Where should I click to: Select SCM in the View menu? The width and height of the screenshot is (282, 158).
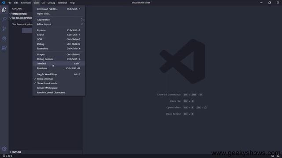pyautogui.click(x=59, y=39)
